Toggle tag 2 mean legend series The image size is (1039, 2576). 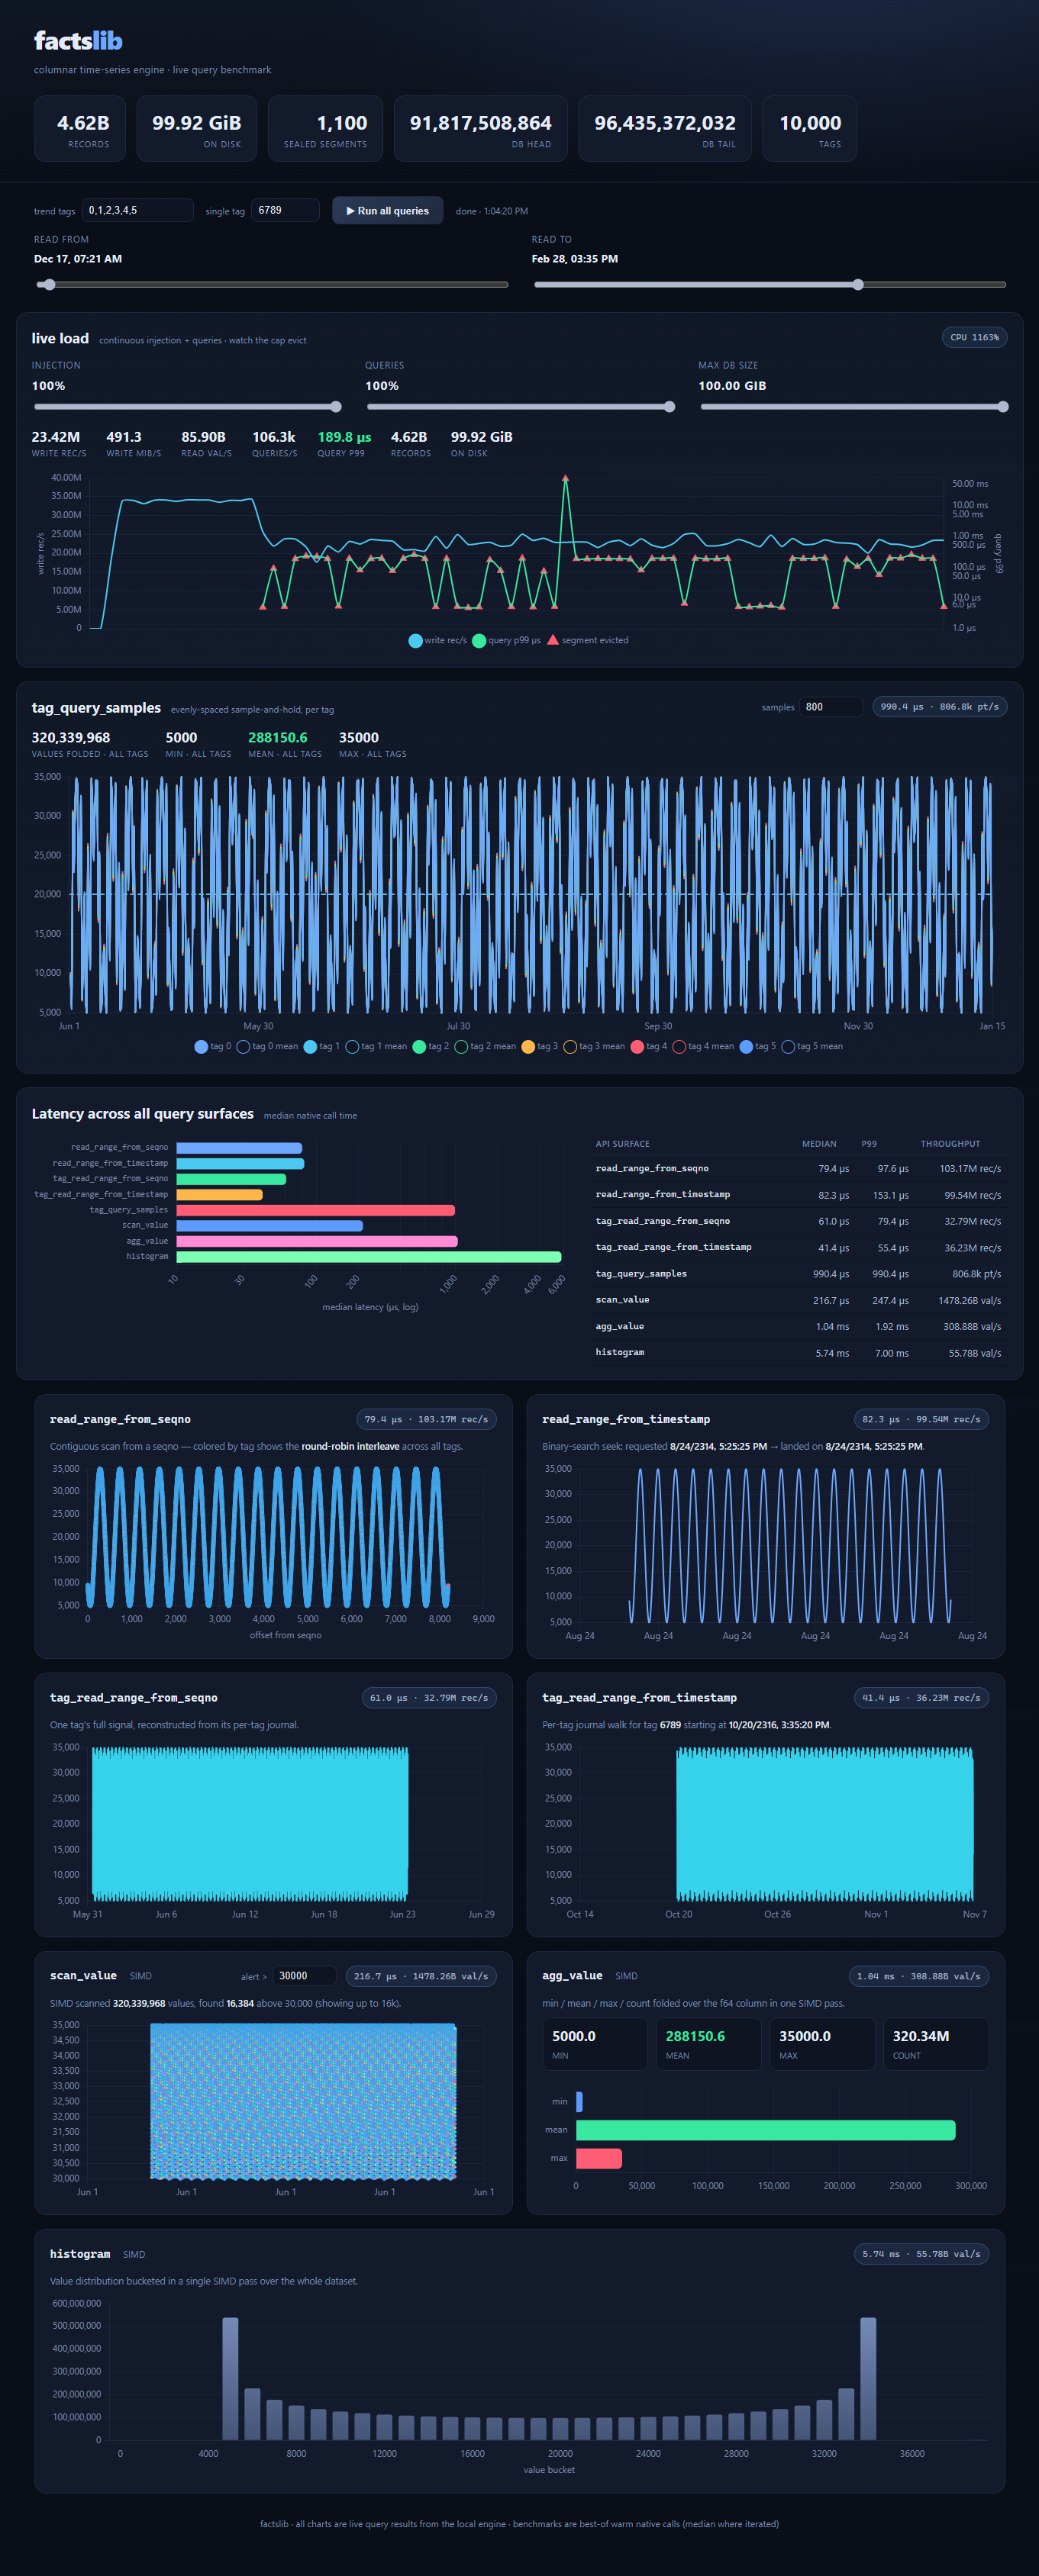tap(486, 1047)
